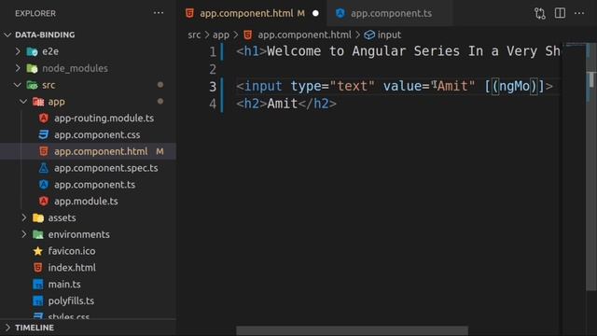Click the value="Amit" attribute on line 3
The width and height of the screenshot is (597, 336).
(x=429, y=87)
